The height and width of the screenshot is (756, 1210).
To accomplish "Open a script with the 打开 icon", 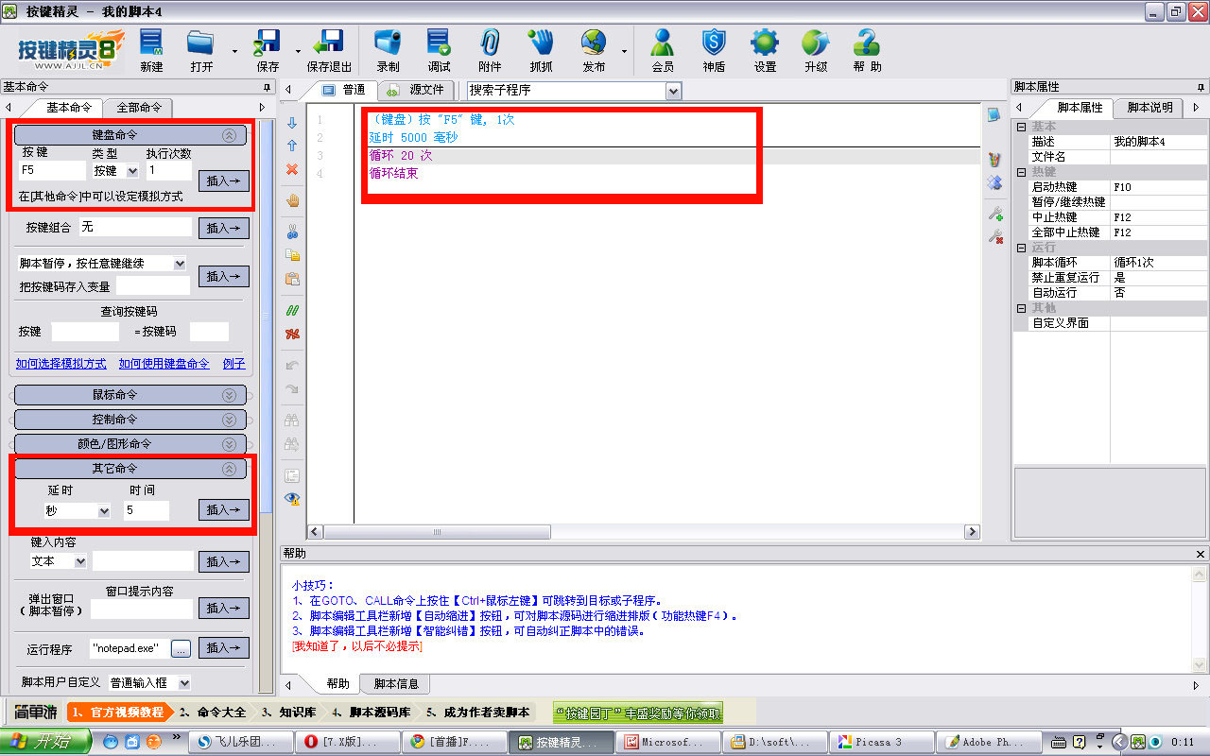I will 201,51.
